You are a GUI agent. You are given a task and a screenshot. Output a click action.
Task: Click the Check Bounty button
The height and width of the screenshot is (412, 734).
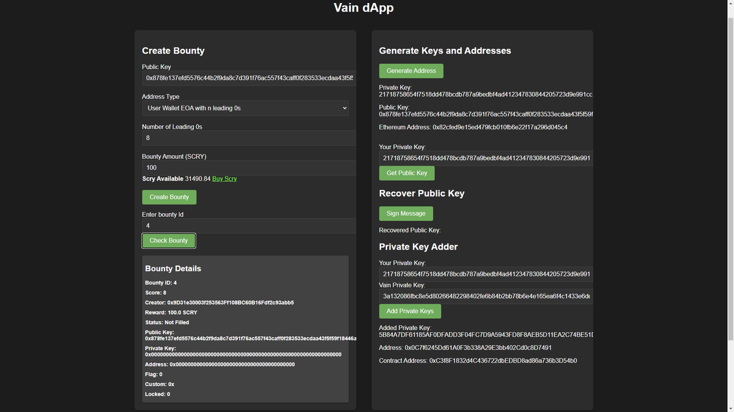point(169,240)
